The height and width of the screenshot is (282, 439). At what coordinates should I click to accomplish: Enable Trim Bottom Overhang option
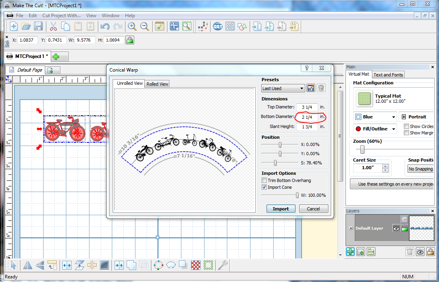click(264, 180)
